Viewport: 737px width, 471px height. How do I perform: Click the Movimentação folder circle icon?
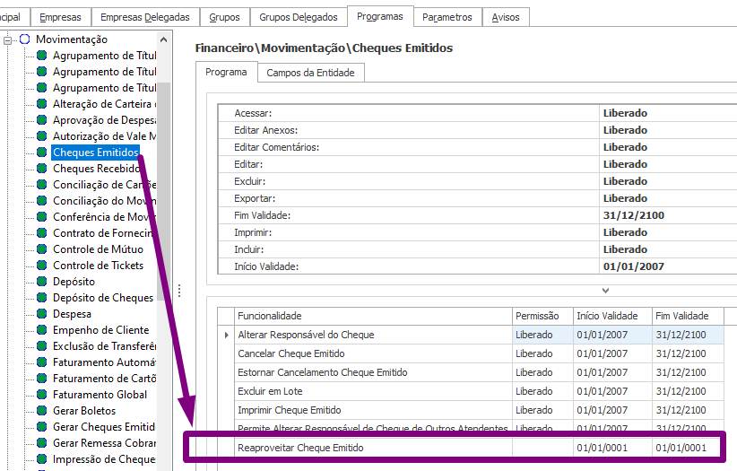click(x=25, y=39)
